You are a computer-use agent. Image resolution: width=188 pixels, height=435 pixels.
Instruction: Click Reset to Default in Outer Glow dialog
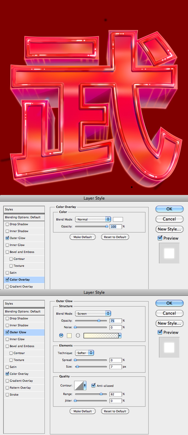point(115,411)
